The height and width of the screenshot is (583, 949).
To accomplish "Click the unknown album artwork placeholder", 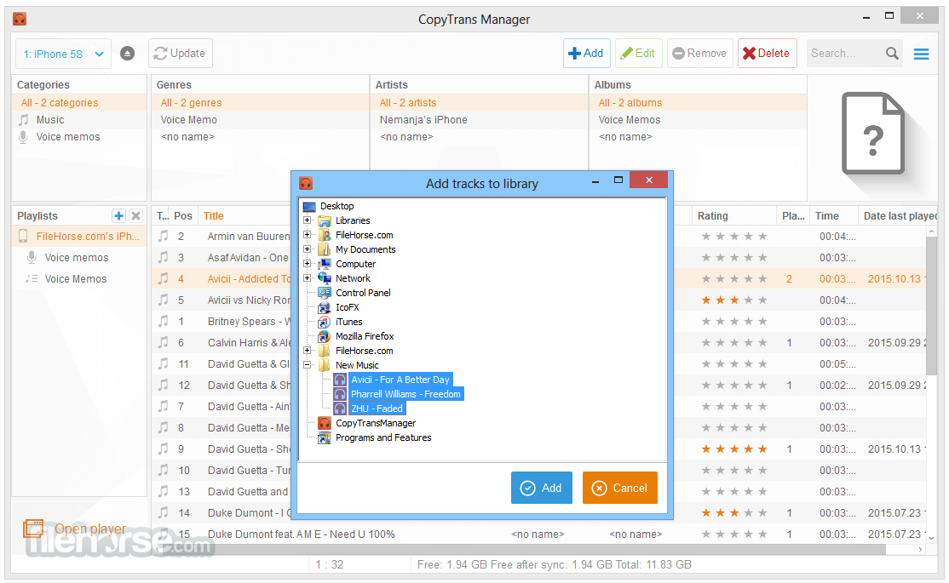I will click(872, 133).
